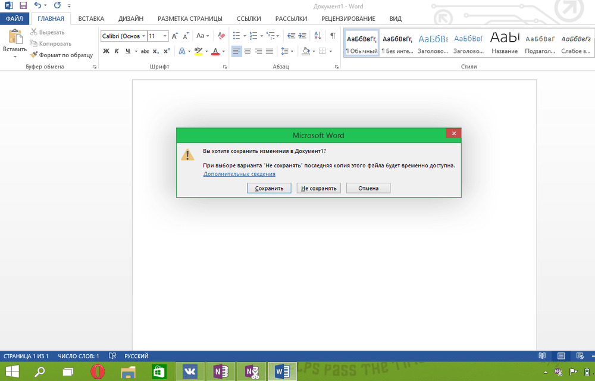The height and width of the screenshot is (381, 595).
Task: Open the Font (Шрифт) dialog launcher
Action: (x=225, y=67)
